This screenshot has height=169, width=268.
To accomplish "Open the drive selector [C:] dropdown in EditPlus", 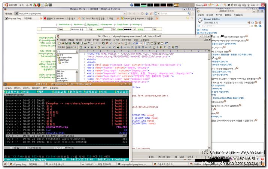I will (77, 51).
